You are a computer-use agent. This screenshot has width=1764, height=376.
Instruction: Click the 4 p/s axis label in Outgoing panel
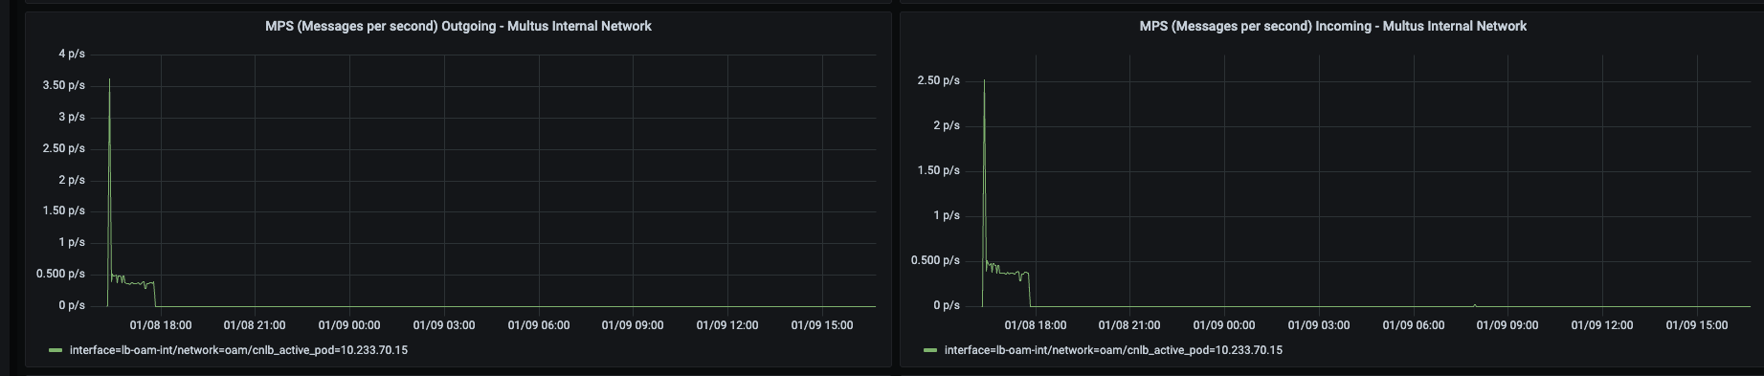pyautogui.click(x=72, y=54)
